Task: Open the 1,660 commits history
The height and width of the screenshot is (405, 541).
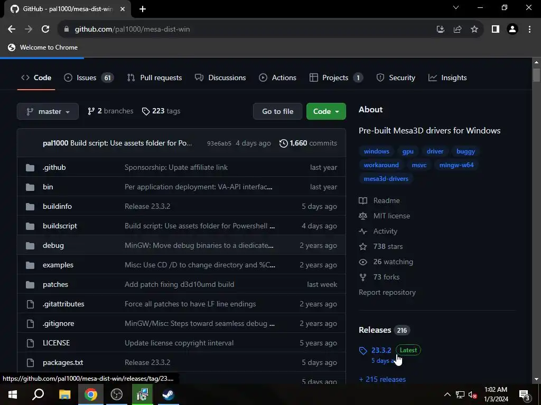Action: pyautogui.click(x=308, y=143)
